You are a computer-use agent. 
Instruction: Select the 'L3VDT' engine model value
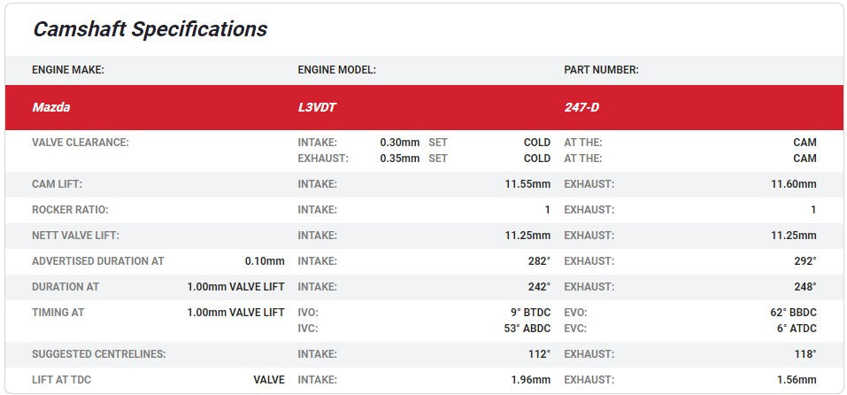pos(317,107)
